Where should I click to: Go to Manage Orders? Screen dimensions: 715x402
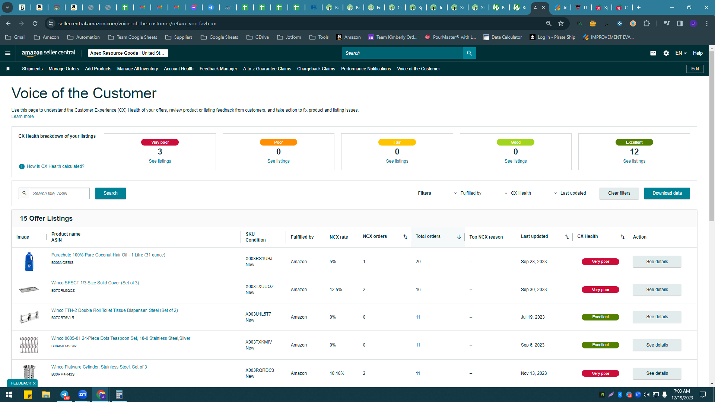pos(64,69)
